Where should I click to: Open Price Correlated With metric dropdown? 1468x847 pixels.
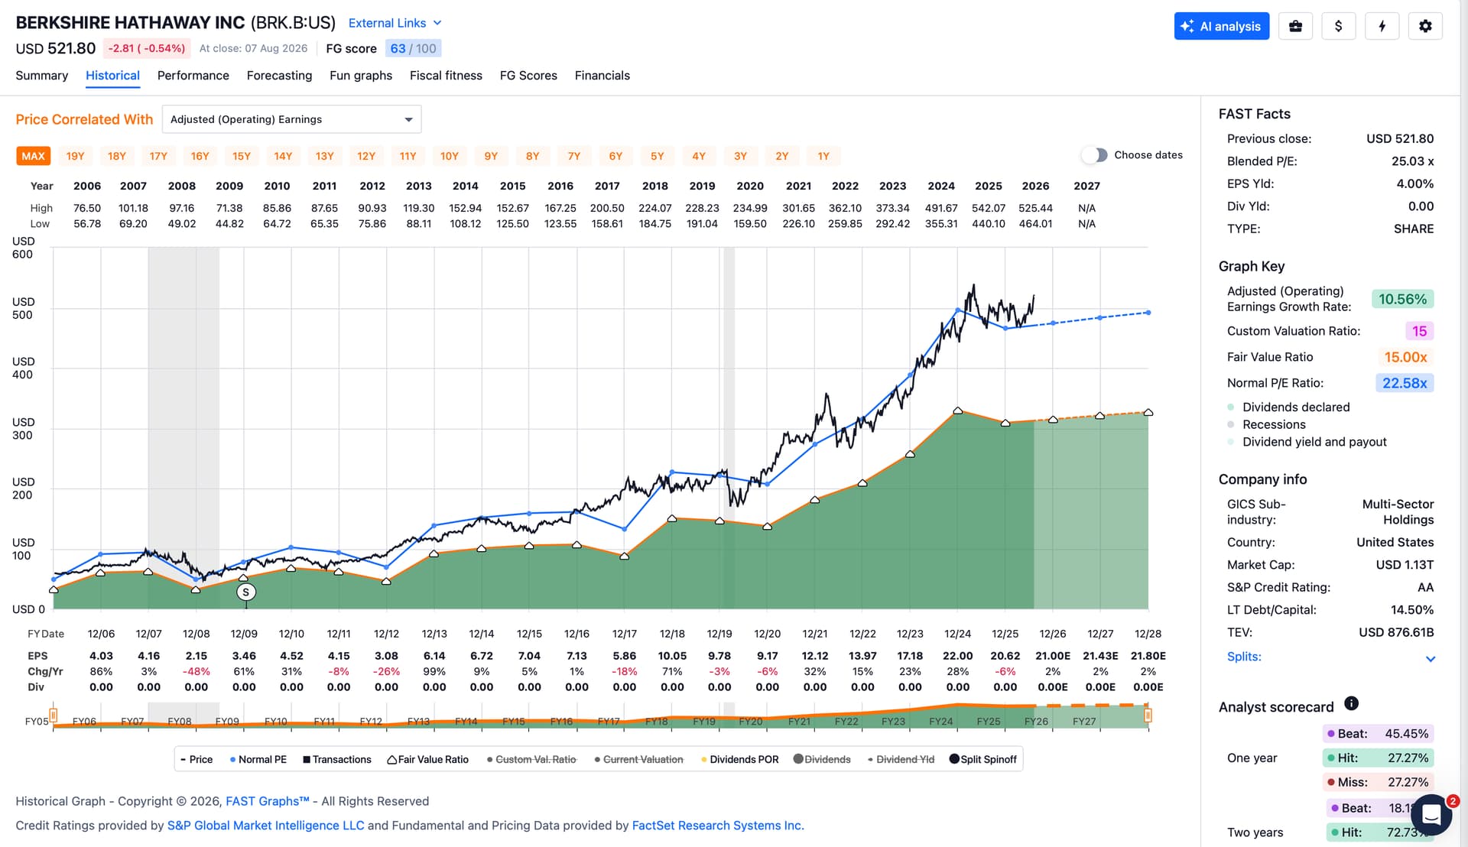[x=291, y=119]
